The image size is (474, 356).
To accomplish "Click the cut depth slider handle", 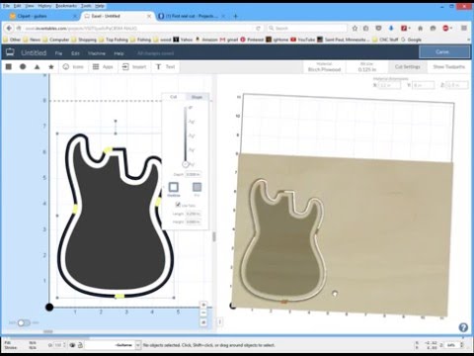I will coord(186,164).
